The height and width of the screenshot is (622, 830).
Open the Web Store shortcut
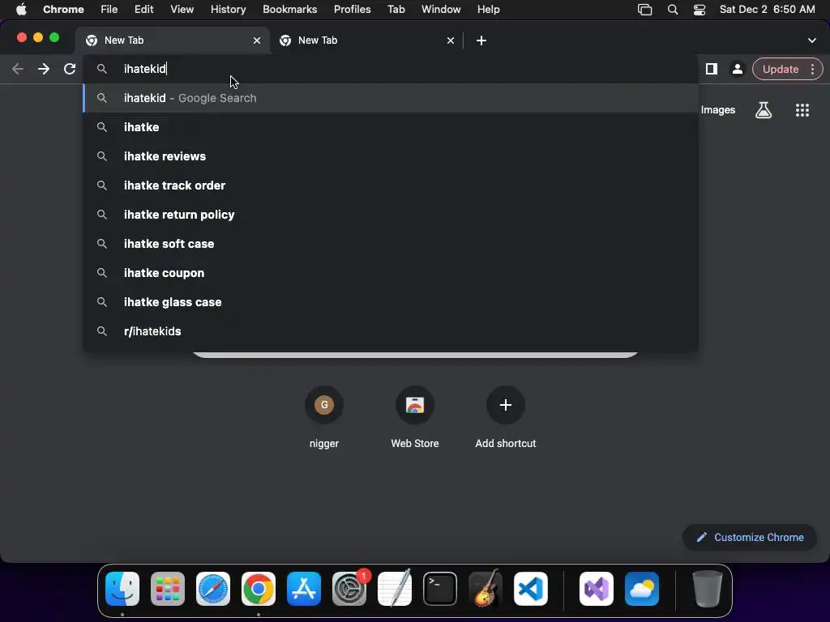415,417
